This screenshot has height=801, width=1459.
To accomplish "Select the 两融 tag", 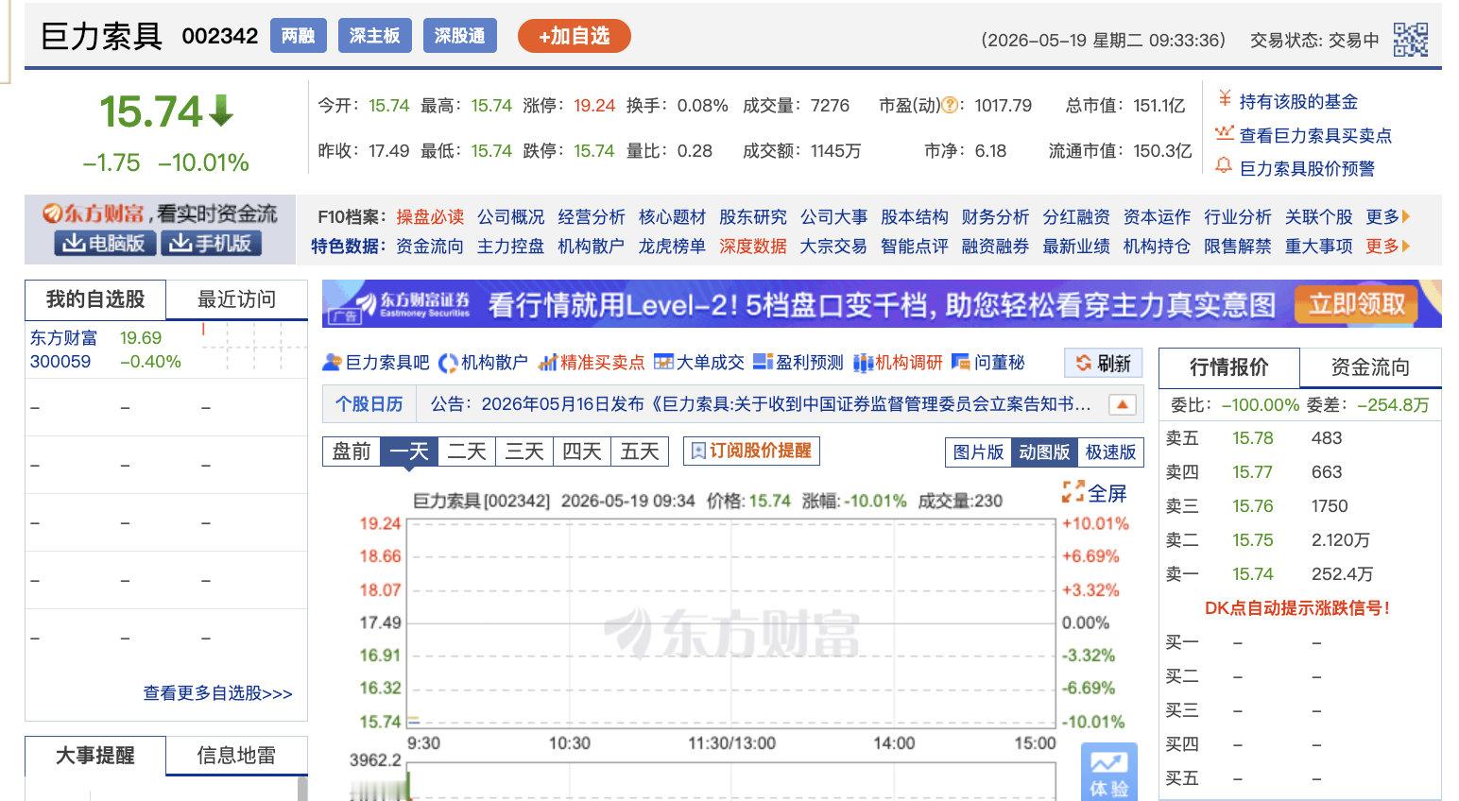I will tap(299, 36).
